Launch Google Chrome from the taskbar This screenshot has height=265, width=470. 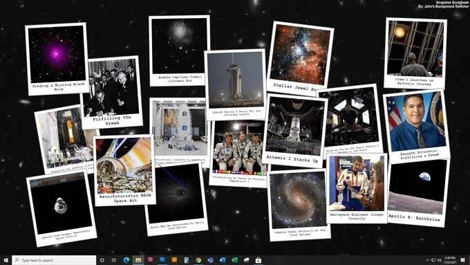tap(198, 260)
